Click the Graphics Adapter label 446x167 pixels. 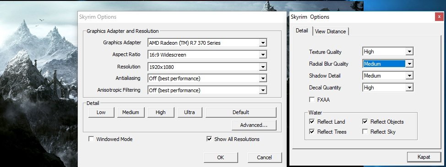[x=122, y=42]
